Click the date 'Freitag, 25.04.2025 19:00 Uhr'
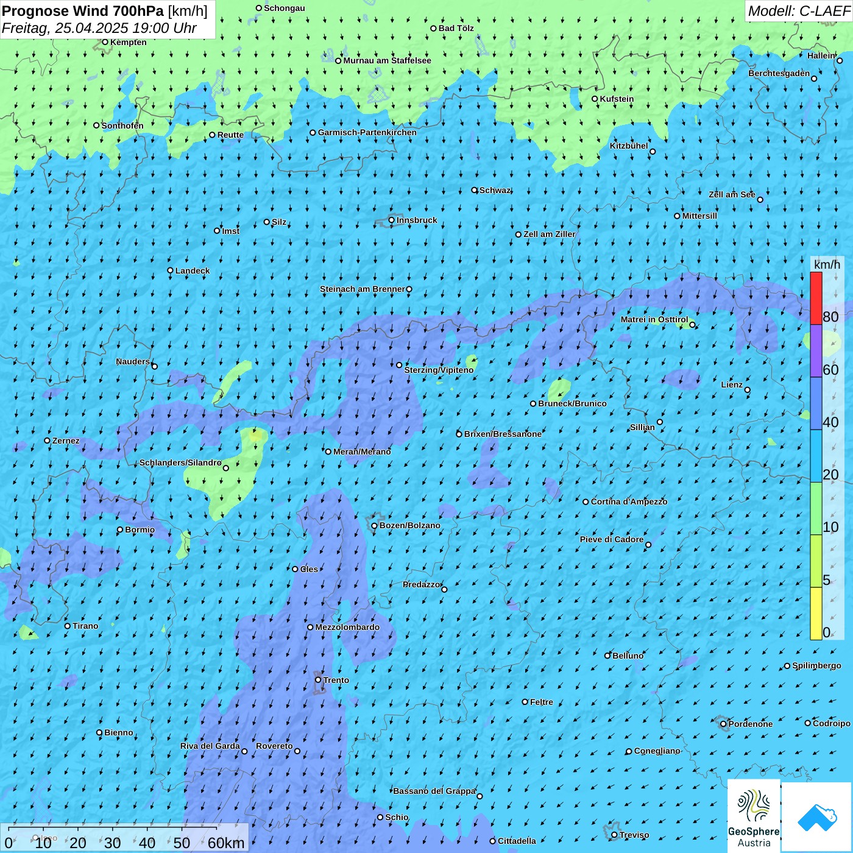 [99, 28]
